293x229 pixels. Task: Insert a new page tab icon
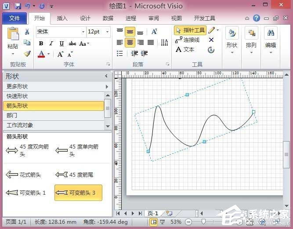pos(169,213)
